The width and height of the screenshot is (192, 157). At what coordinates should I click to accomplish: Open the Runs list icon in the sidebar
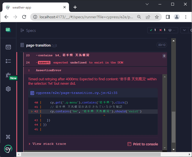pyautogui.click(x=8, y=61)
